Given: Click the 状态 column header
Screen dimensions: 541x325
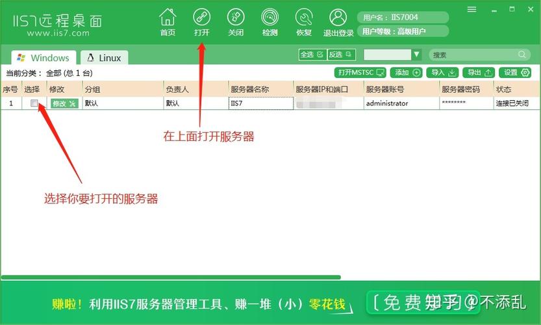Looking at the screenshot, I should tap(516, 90).
